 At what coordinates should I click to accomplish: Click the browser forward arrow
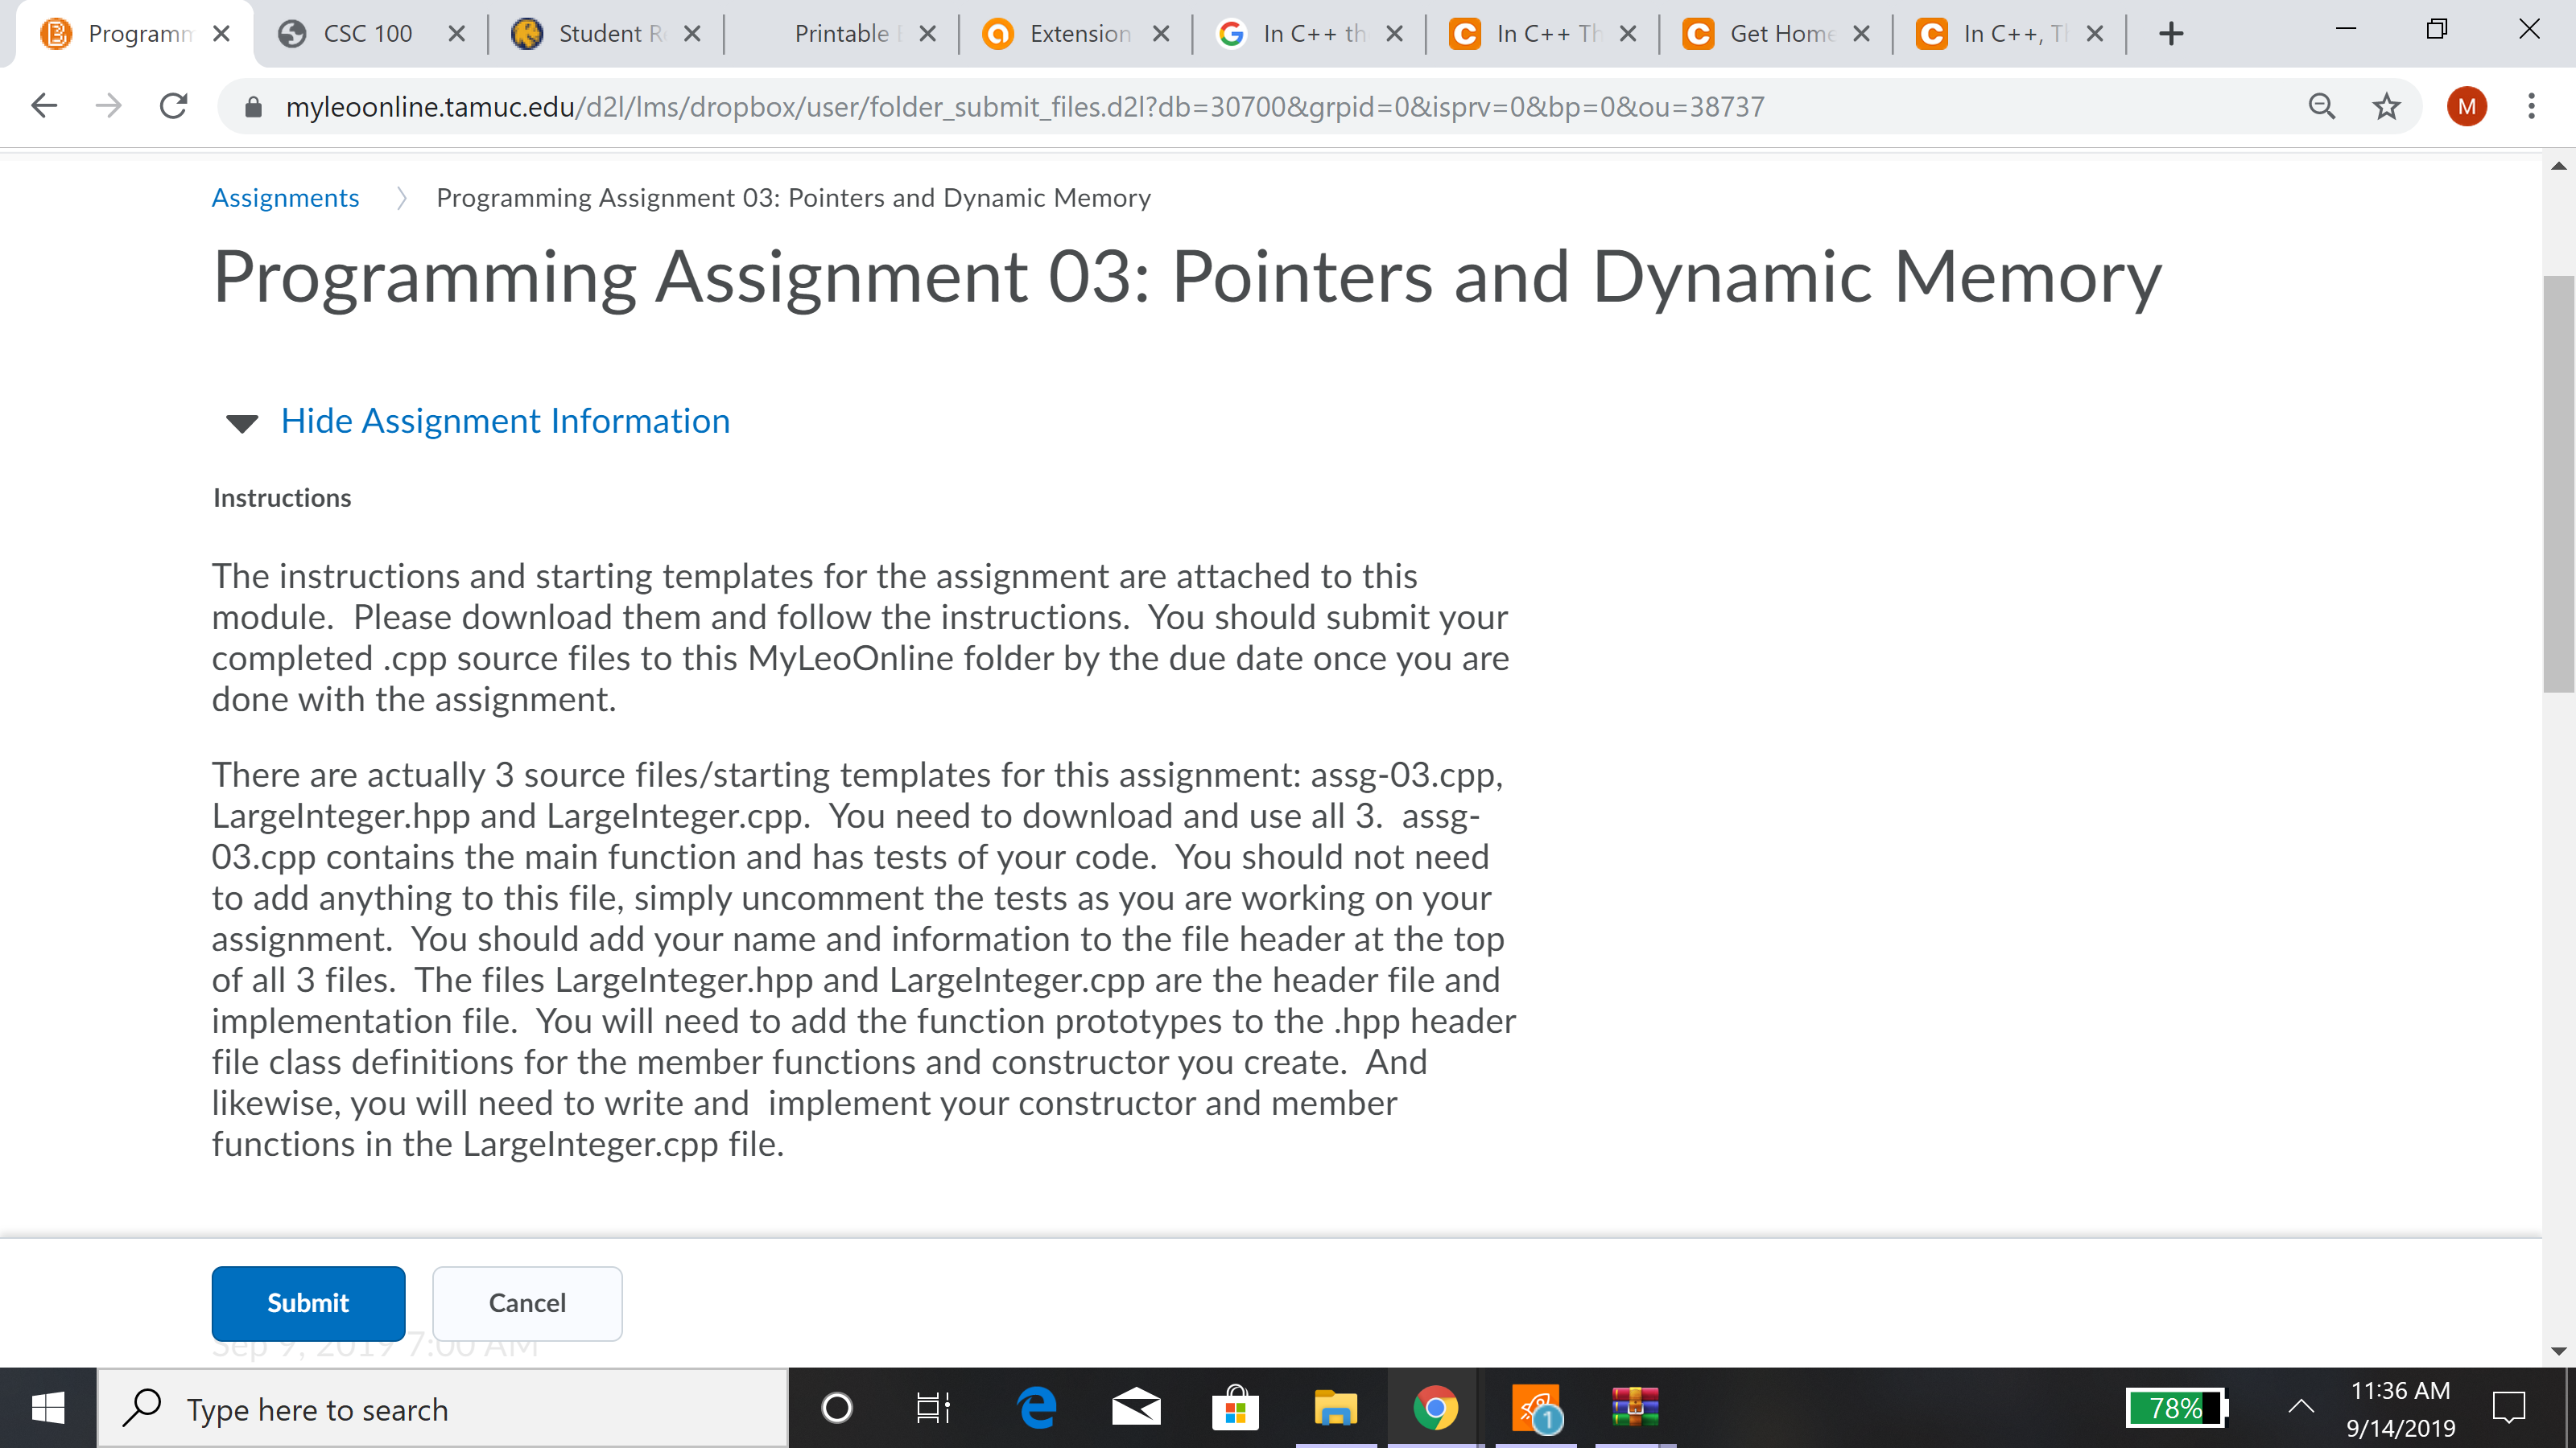coord(108,106)
